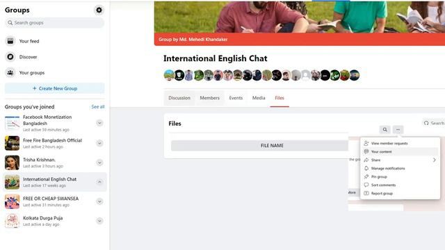Choose Report group menu item
The height and width of the screenshot is (250, 445).
coord(400,193)
